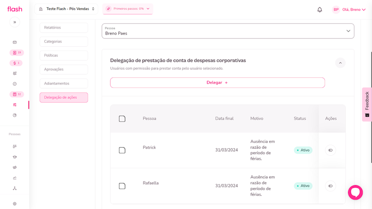Screen dimensions: 372x209
Task: Open the dollar sign item with badge 1
Action: [16, 63]
